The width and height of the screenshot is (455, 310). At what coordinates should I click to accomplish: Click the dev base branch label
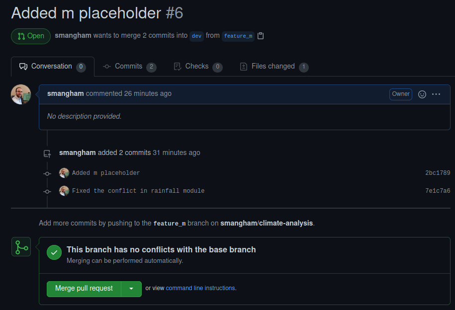click(197, 36)
